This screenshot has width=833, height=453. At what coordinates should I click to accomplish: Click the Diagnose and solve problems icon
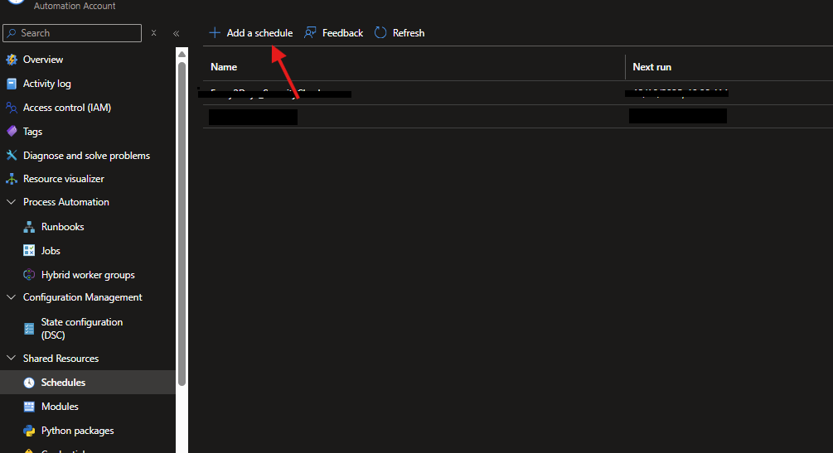[12, 156]
